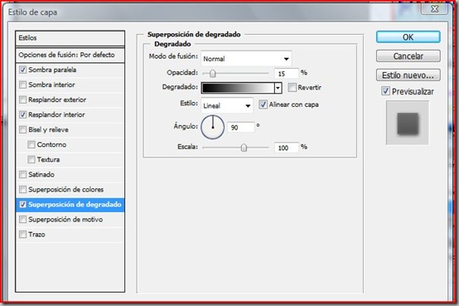The image size is (459, 306).
Task: Click the Escala value field
Action: 287,148
